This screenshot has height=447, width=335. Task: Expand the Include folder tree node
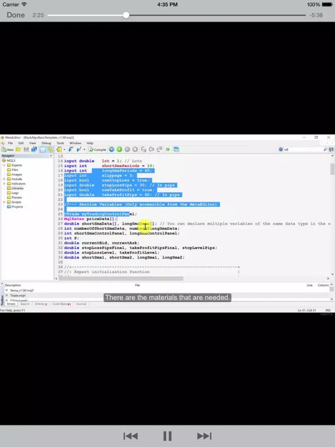coord(4,179)
